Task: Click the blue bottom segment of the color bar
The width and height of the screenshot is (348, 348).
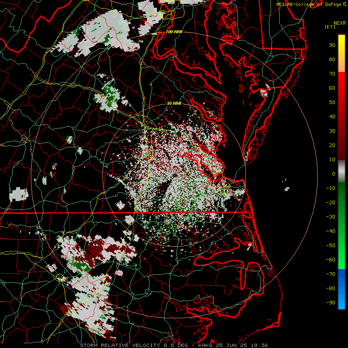Action: [341, 289]
